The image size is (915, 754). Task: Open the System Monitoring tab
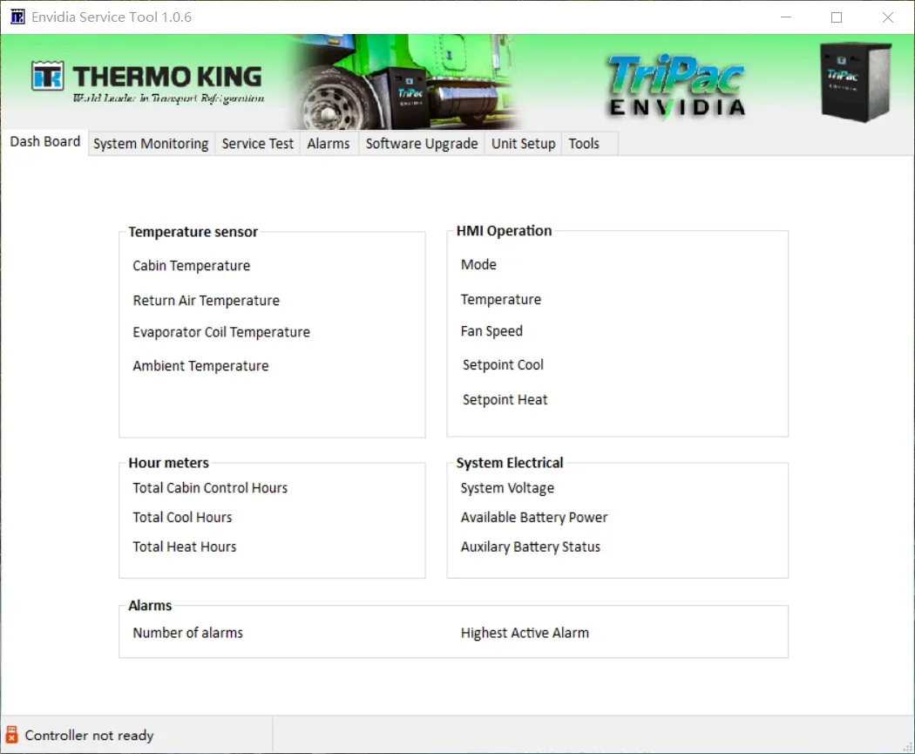coord(151,144)
